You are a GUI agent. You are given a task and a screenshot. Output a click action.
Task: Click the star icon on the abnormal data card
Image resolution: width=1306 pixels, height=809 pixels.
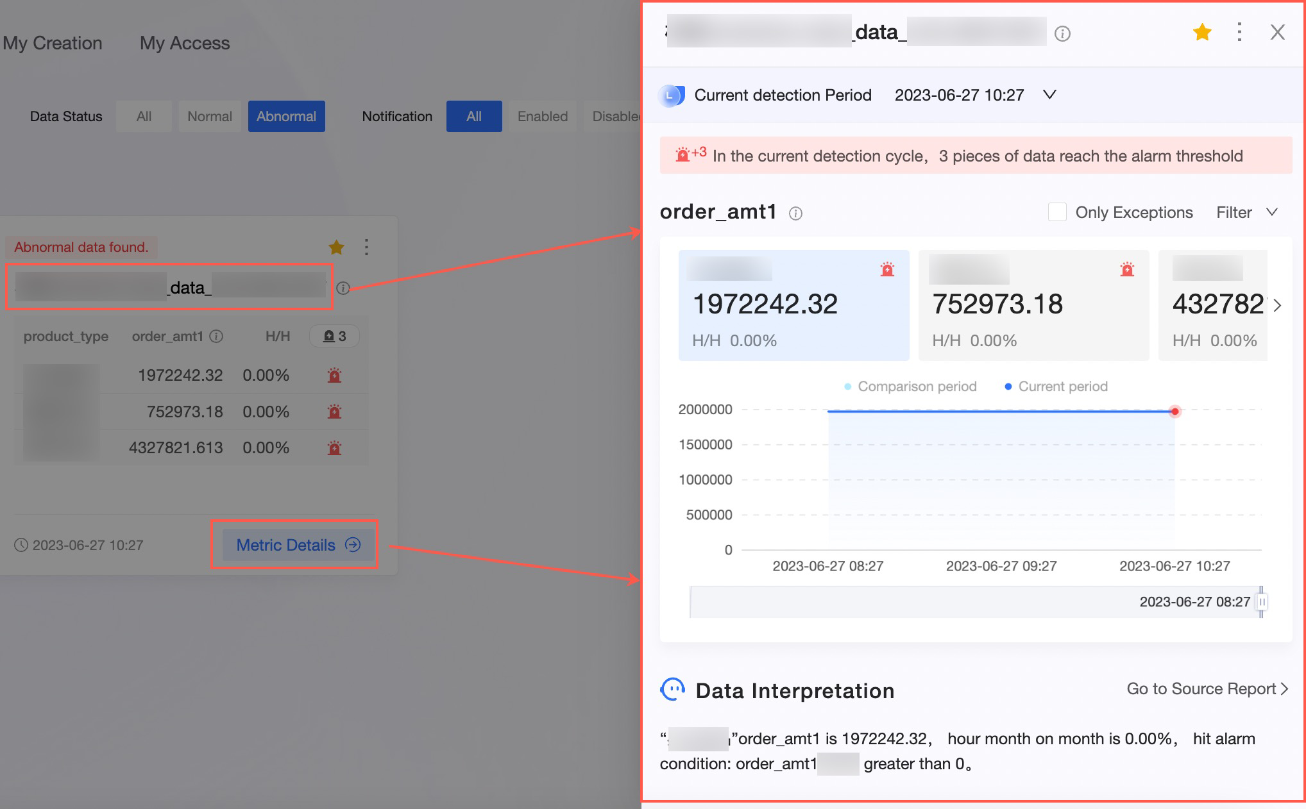pos(336,247)
